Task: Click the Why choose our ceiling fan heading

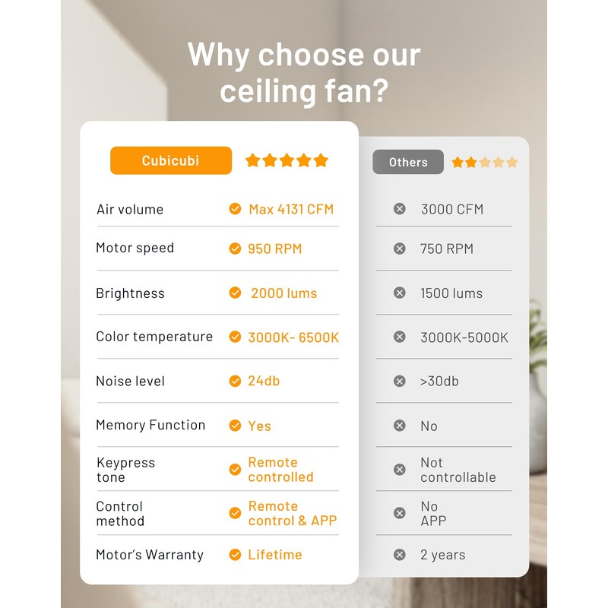Action: [304, 73]
